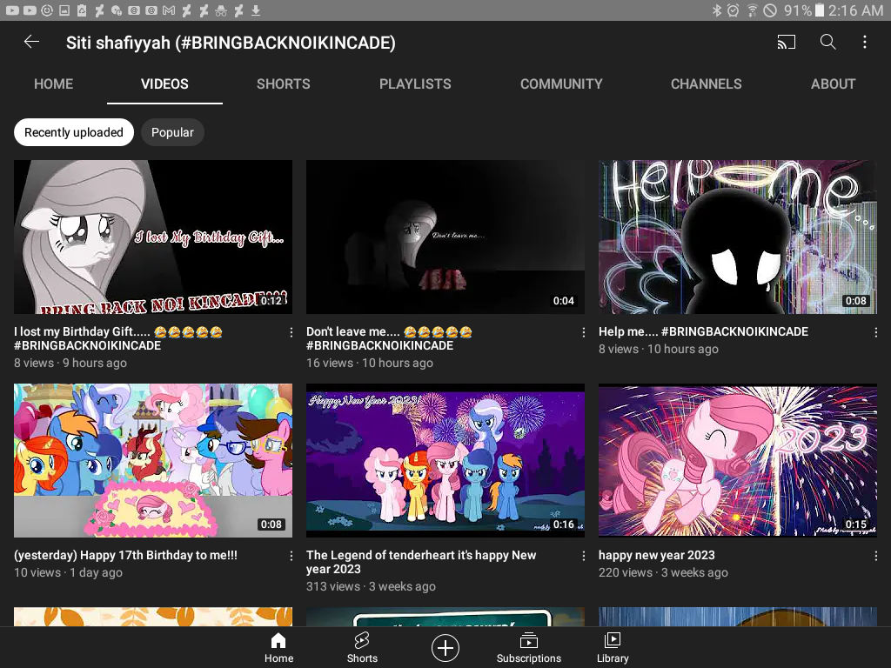This screenshot has width=891, height=668.
Task: Switch to the SHORTS tab
Action: (x=283, y=84)
